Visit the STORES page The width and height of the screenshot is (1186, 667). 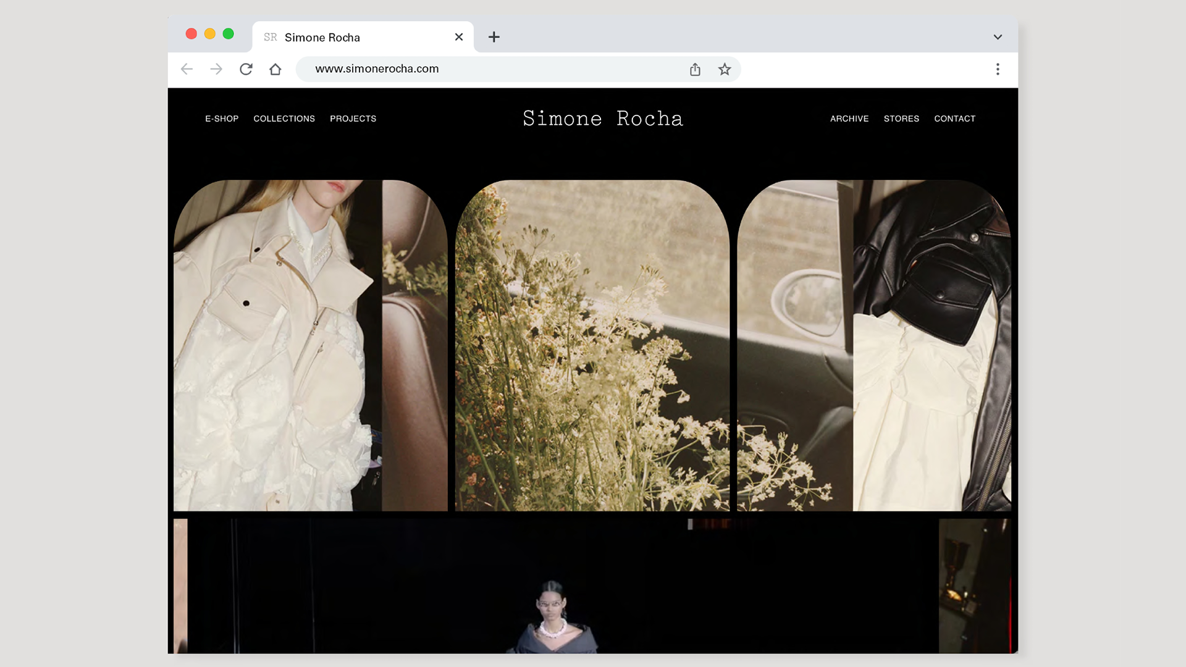(x=901, y=119)
